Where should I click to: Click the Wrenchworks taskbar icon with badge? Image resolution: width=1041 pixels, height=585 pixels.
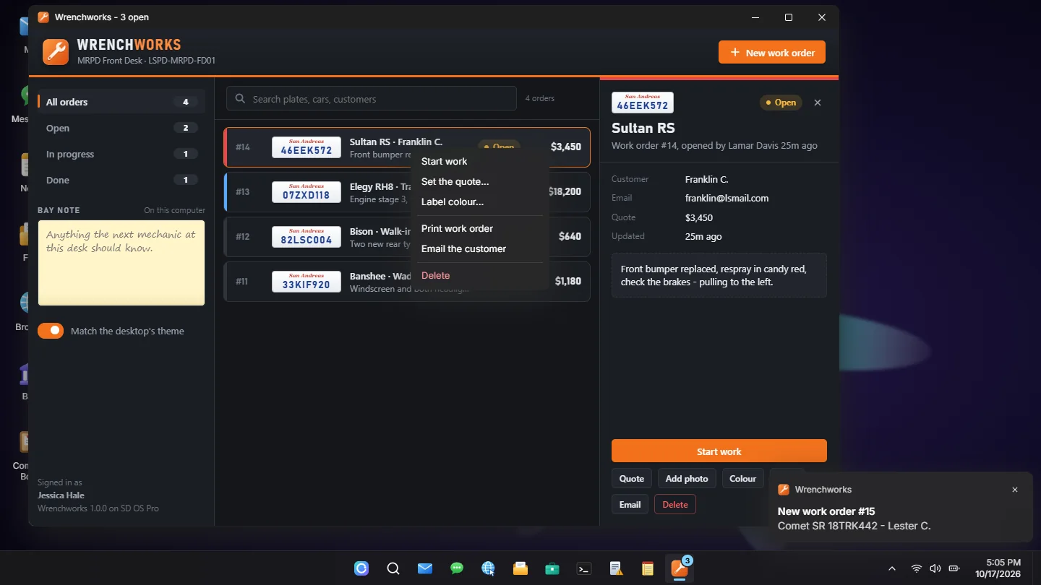click(680, 568)
